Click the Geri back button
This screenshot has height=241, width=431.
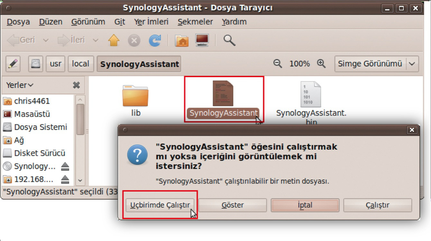21,40
